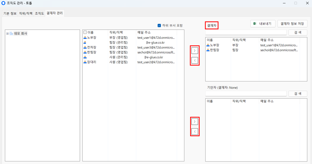Click the right arrow to add to 결재자 list

[x=195, y=51]
